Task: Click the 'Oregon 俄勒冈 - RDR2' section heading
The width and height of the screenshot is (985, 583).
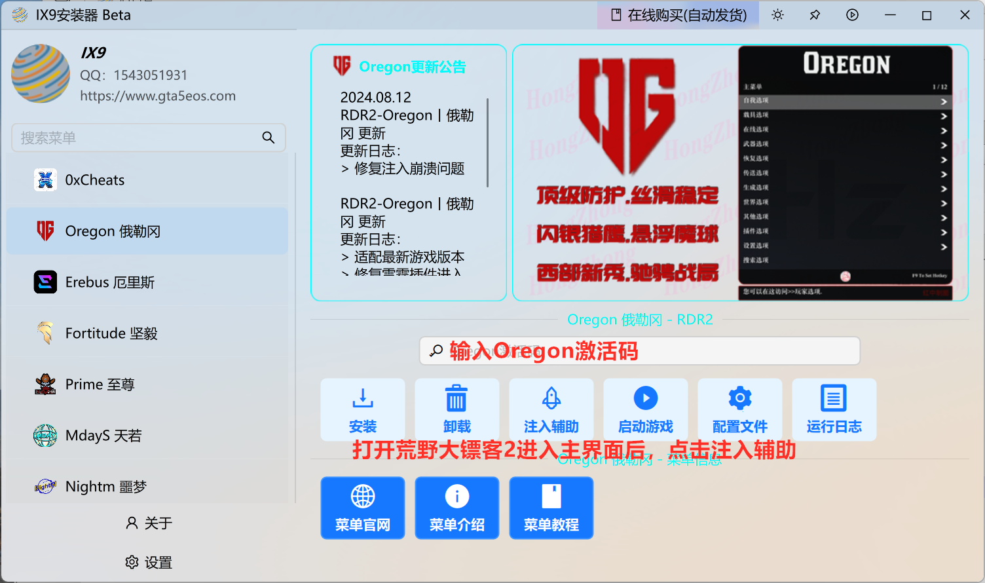Action: coord(640,320)
